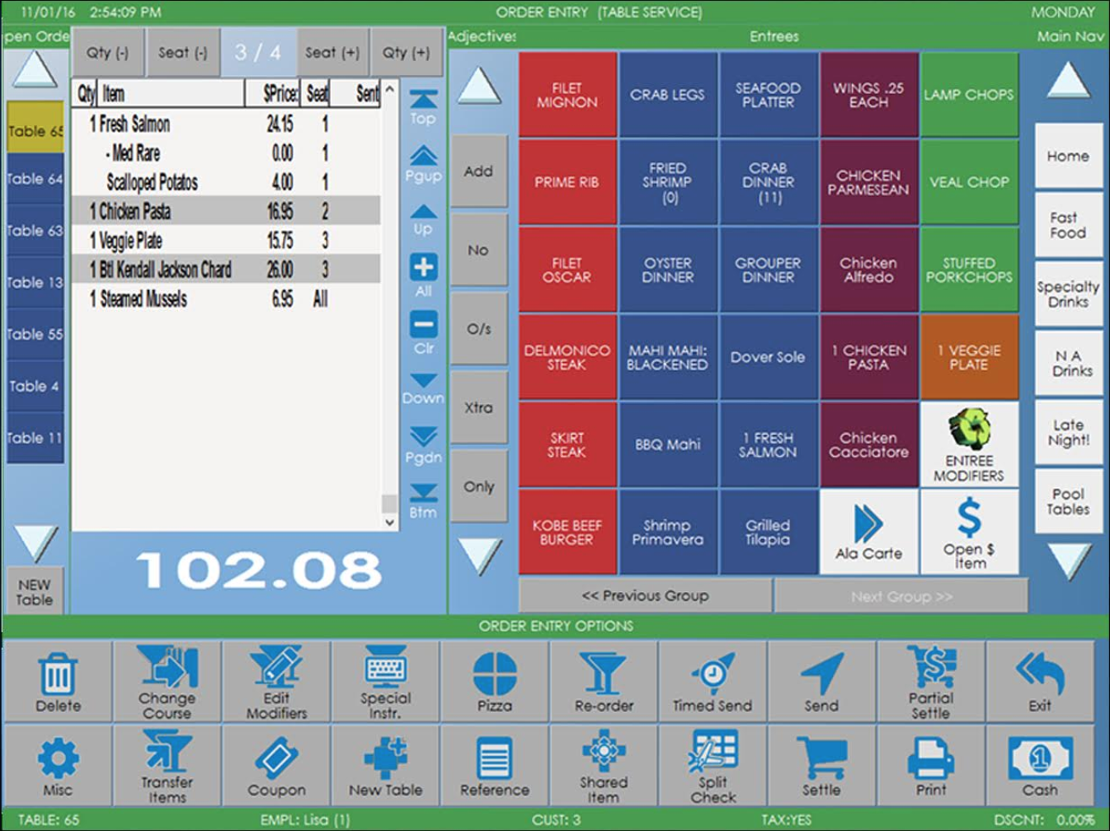Image resolution: width=1110 pixels, height=831 pixels.
Task: Click the adjectives panel down arrow
Action: coord(480,556)
